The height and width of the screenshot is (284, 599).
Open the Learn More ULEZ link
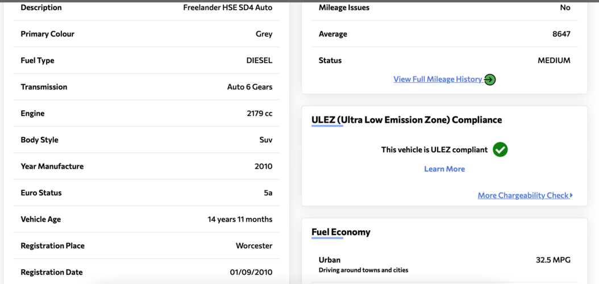(444, 169)
